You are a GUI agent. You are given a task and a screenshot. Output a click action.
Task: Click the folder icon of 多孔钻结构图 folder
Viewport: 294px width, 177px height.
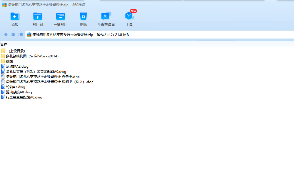3,56
